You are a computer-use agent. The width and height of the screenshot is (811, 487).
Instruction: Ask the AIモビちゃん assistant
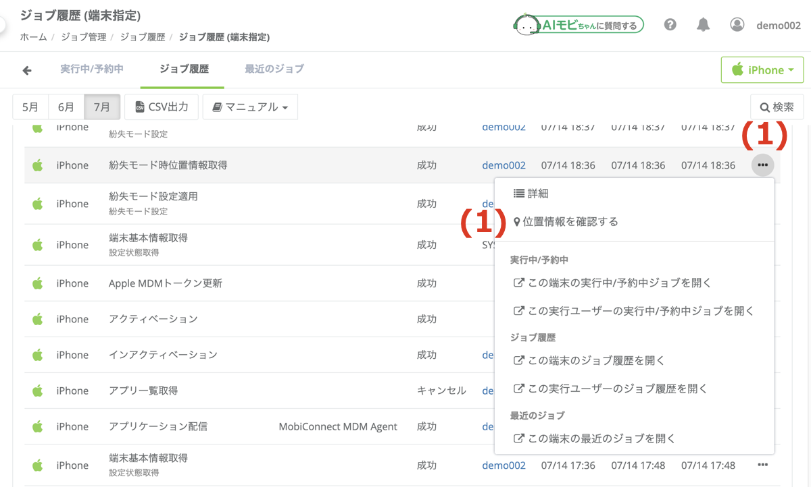(x=579, y=26)
